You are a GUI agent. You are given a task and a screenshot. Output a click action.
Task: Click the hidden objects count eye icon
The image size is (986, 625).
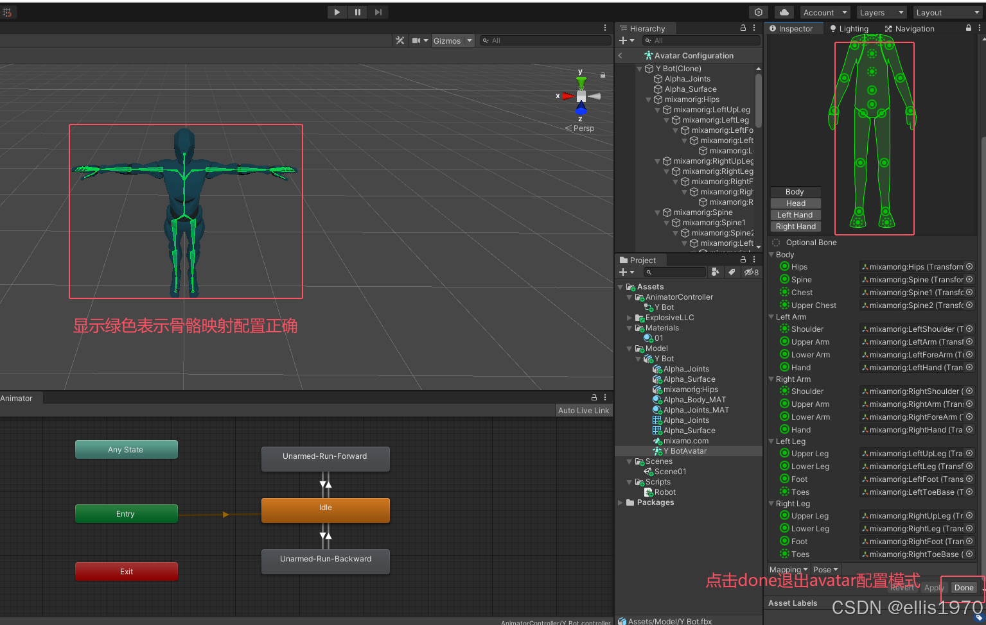(x=750, y=272)
